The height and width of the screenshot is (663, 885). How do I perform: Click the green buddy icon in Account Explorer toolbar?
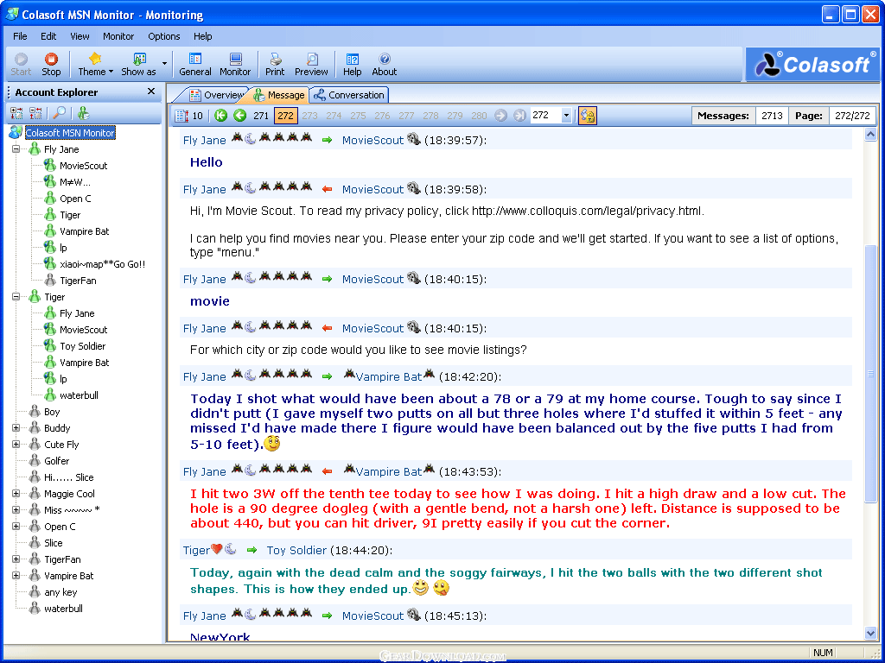point(84,113)
